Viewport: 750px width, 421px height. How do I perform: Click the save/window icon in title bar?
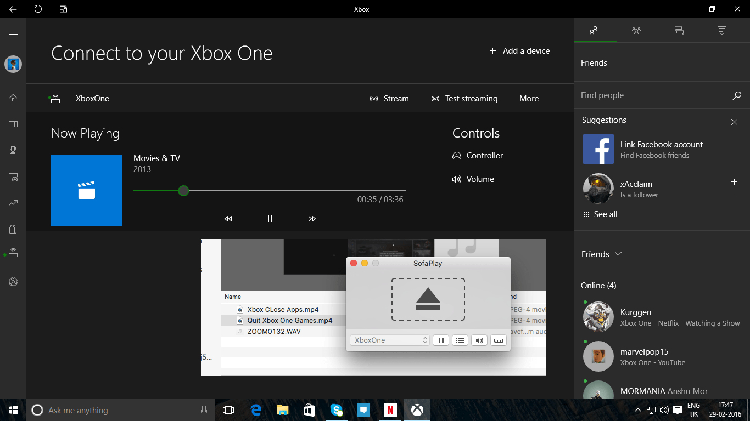pos(63,9)
